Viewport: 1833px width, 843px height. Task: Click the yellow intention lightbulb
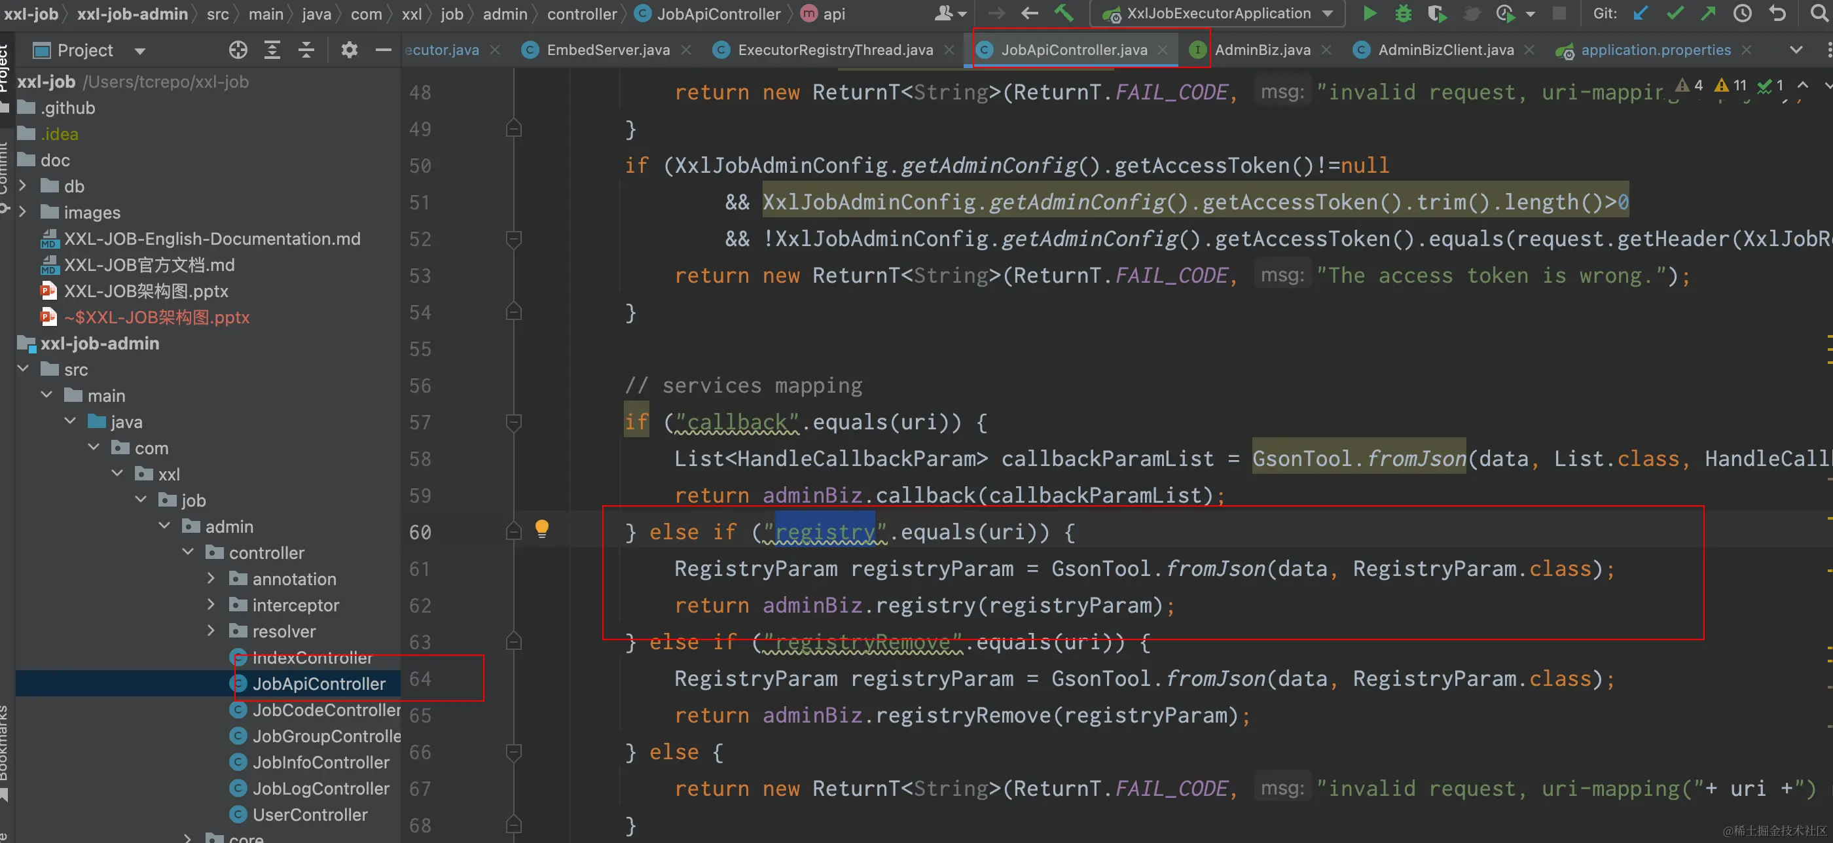541,529
